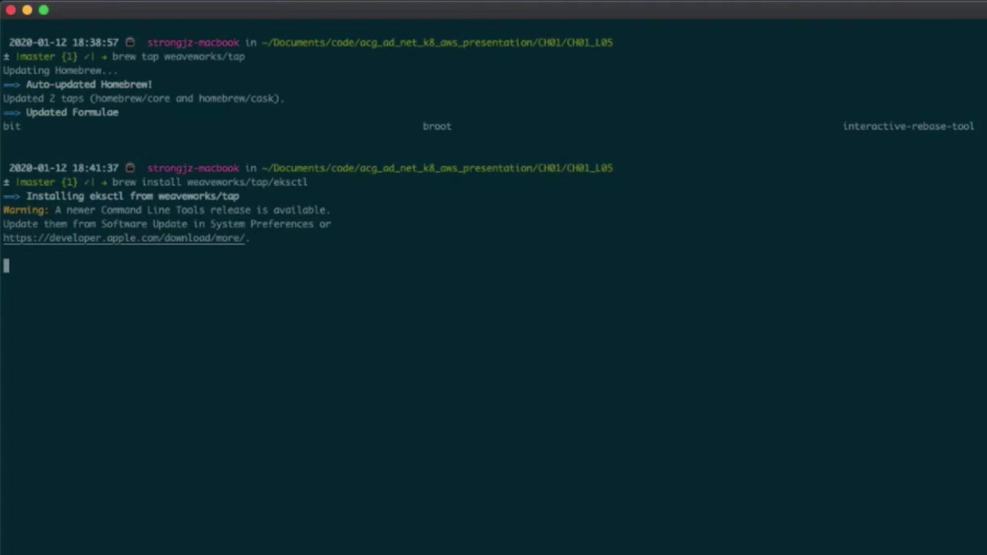This screenshot has height=555, width=987.
Task: Click the 'brew tap weaveworks/tap' command text
Action: coord(178,57)
